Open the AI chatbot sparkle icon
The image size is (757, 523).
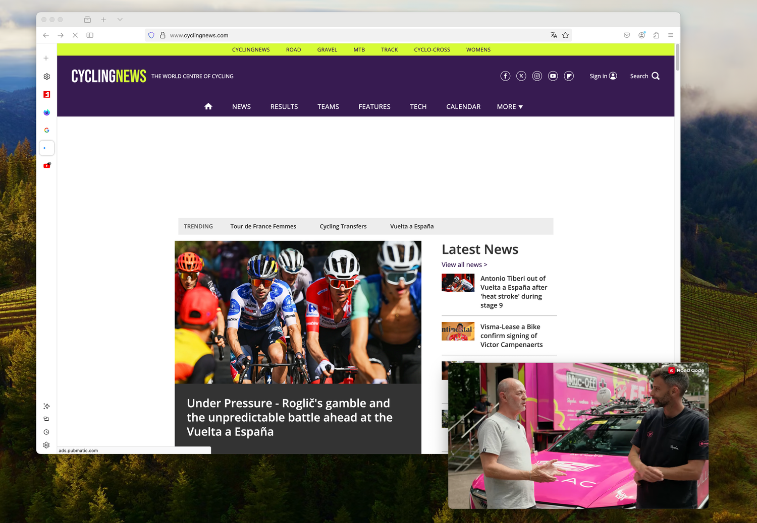click(x=46, y=406)
